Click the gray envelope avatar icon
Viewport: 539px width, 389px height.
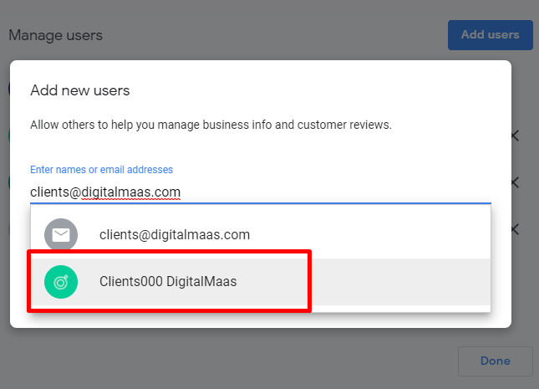pyautogui.click(x=61, y=235)
